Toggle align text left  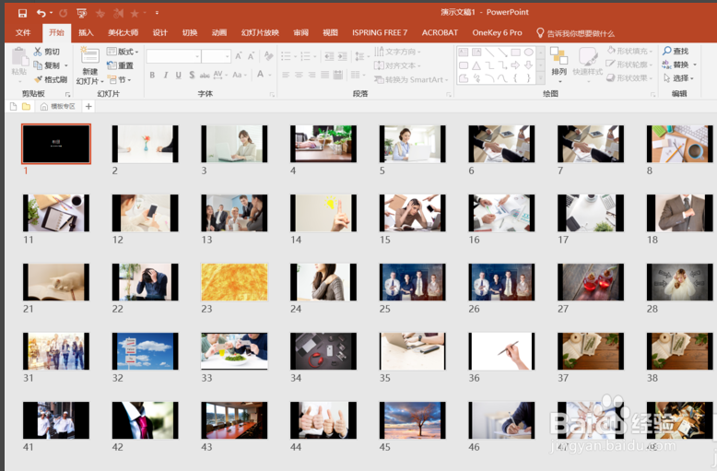tap(286, 75)
